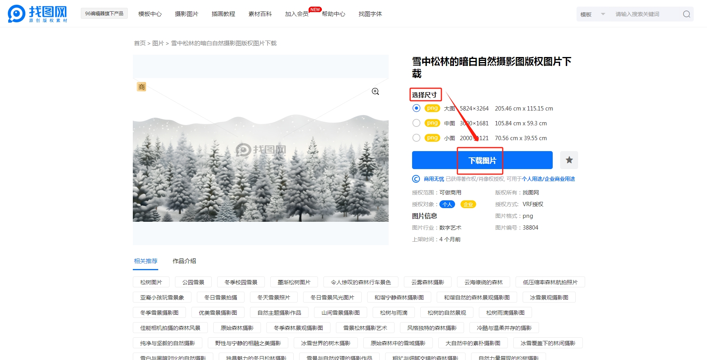The width and height of the screenshot is (707, 360).
Task: Click the png badge for 小图
Action: tap(432, 138)
